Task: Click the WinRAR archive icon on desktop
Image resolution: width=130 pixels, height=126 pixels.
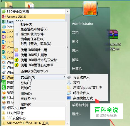Action: pyautogui.click(x=114, y=34)
